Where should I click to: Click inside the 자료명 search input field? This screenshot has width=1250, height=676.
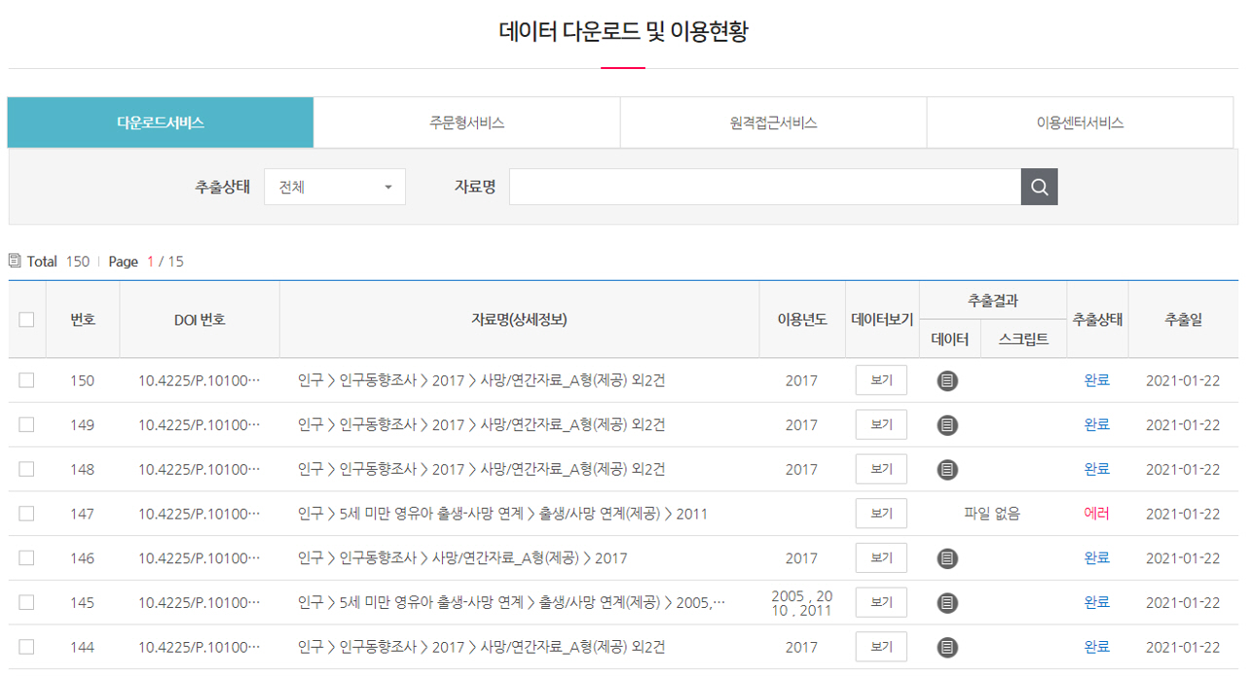(x=764, y=187)
